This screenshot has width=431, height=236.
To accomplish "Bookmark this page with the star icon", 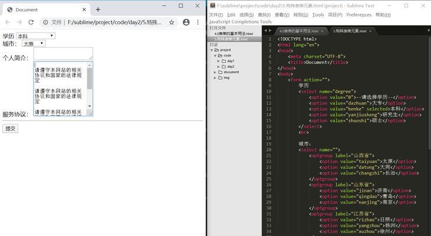I will [172, 22].
